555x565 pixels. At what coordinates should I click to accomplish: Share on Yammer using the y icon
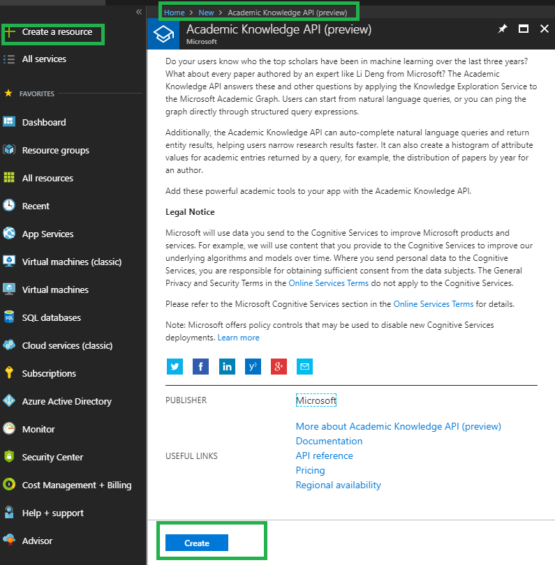tap(253, 366)
